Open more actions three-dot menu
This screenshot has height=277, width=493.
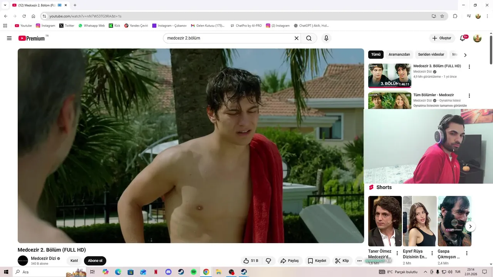tap(359, 260)
